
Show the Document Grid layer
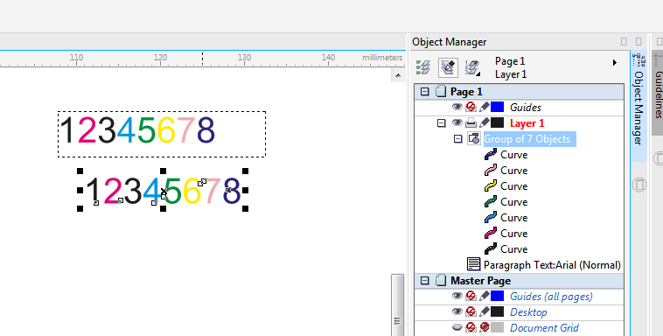457,327
